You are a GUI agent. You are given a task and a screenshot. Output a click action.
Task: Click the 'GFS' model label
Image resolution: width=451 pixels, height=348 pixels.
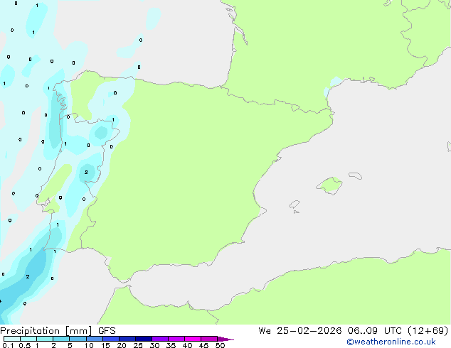tap(107, 331)
